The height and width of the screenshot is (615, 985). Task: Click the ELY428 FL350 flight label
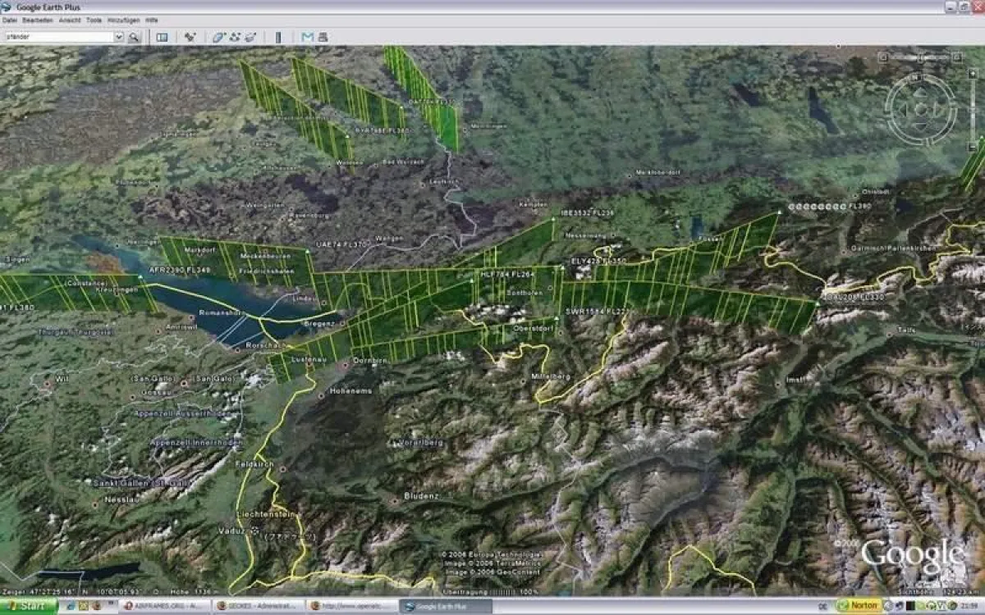(x=598, y=261)
